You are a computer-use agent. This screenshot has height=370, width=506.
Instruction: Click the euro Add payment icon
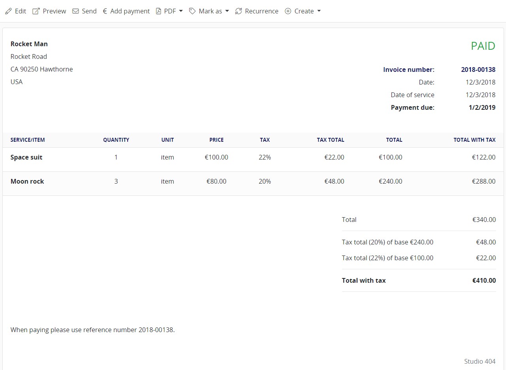(105, 11)
